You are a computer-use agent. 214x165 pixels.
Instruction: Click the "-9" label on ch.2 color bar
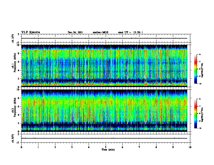200,121
